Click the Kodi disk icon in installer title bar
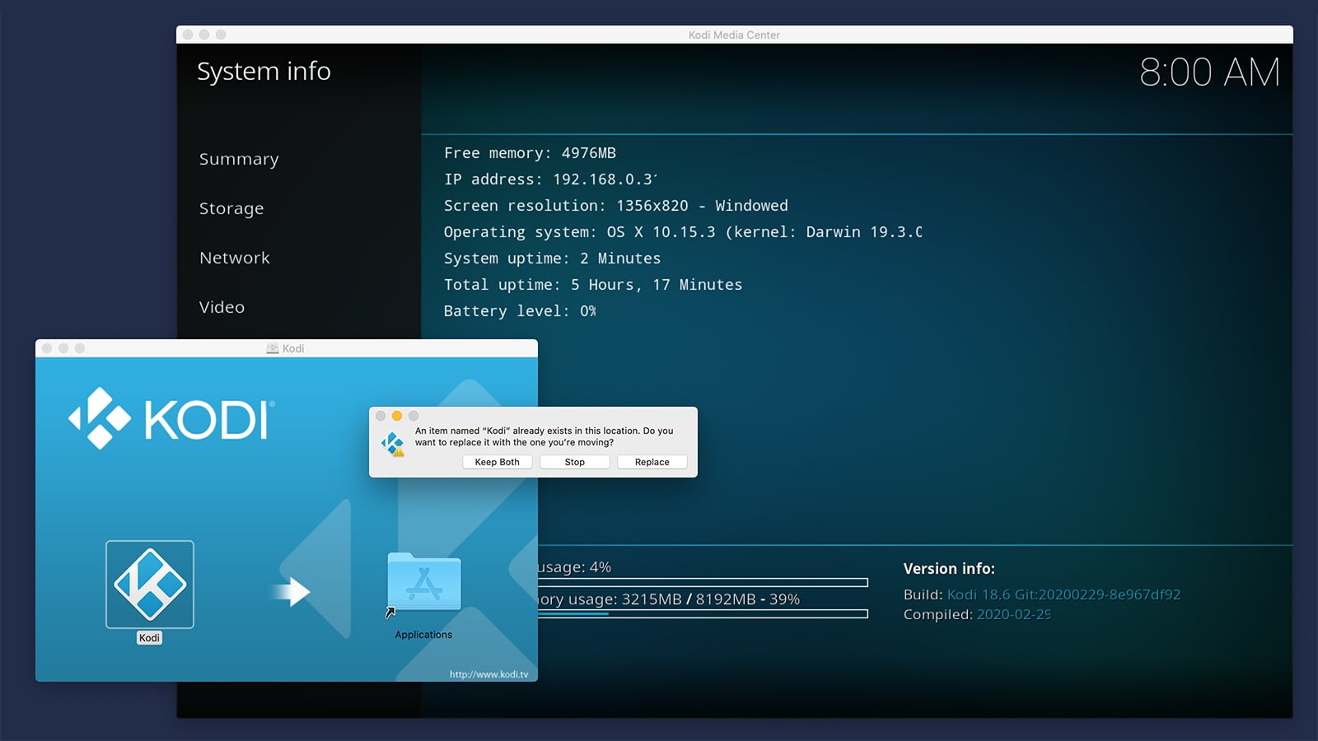1318x741 pixels. [273, 348]
